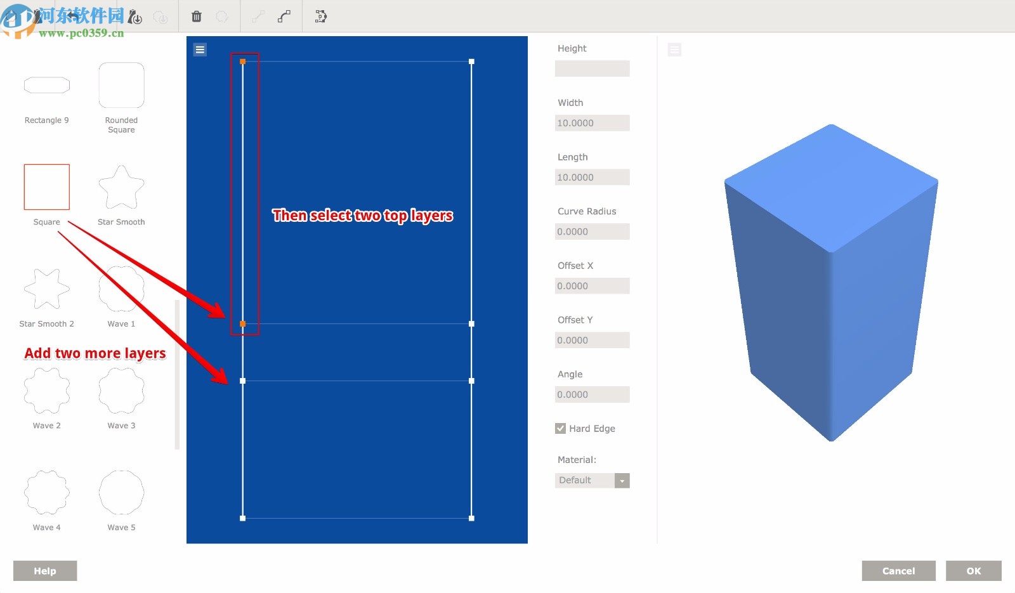Open the panel menu above the 3D preview
Image resolution: width=1015 pixels, height=593 pixels.
674,49
